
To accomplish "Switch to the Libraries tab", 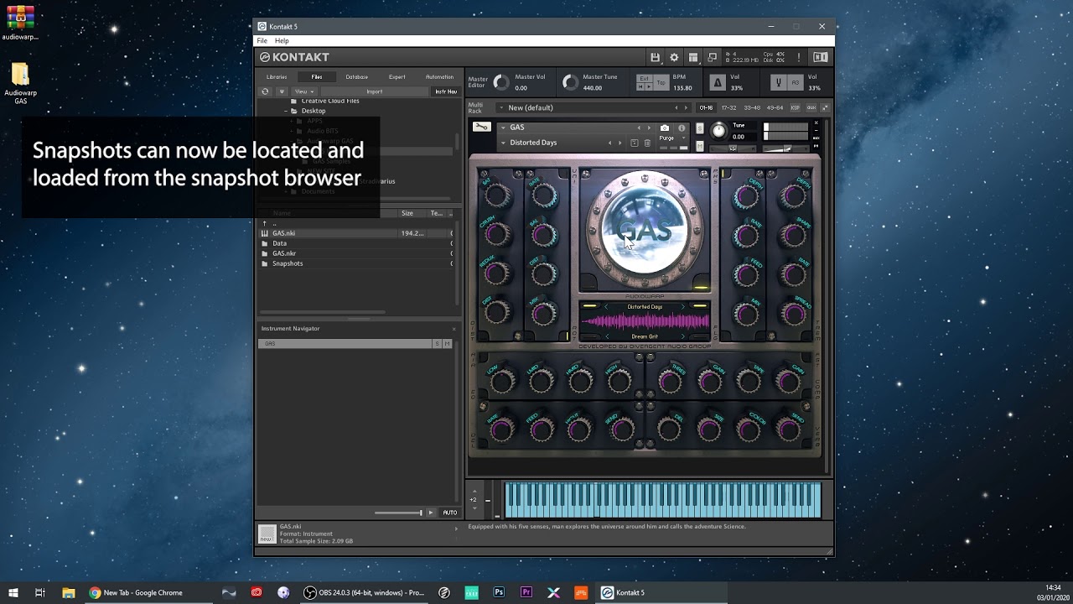I will pyautogui.click(x=277, y=76).
